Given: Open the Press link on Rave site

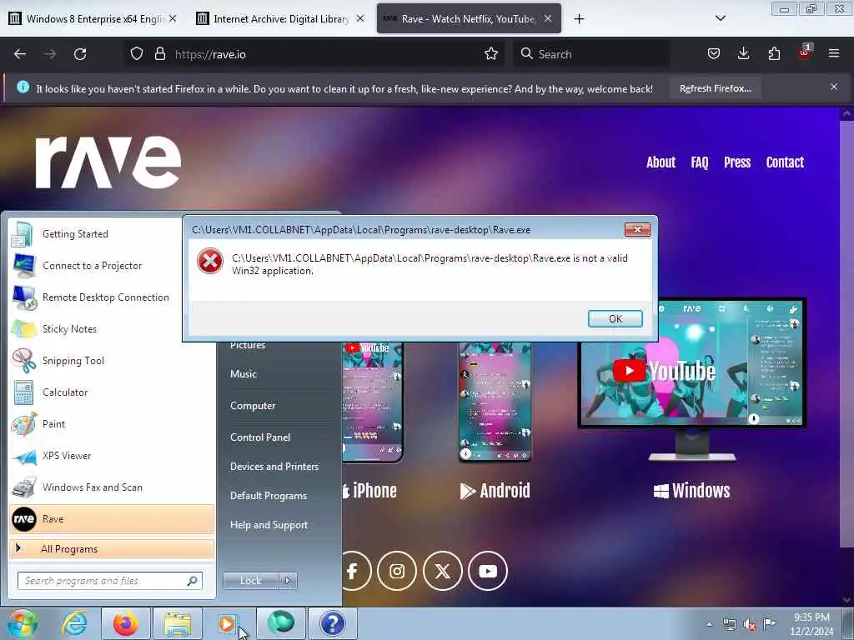Looking at the screenshot, I should (737, 162).
